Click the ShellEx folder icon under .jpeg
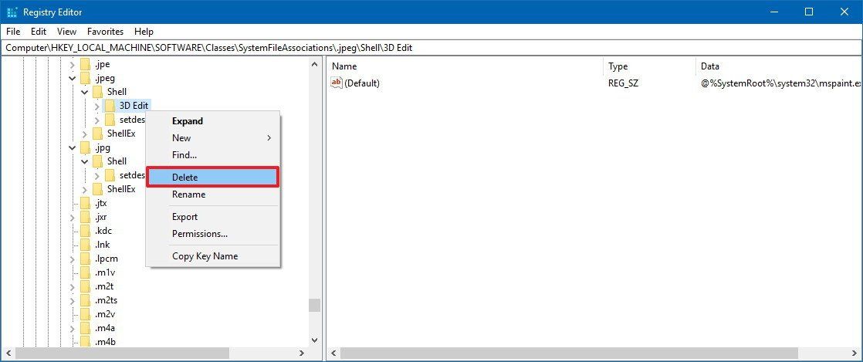The image size is (863, 362). pos(97,134)
